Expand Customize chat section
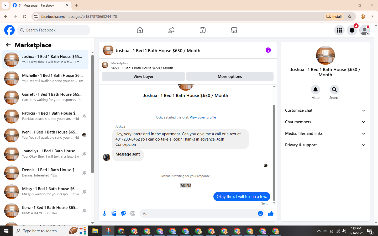 (x=325, y=110)
